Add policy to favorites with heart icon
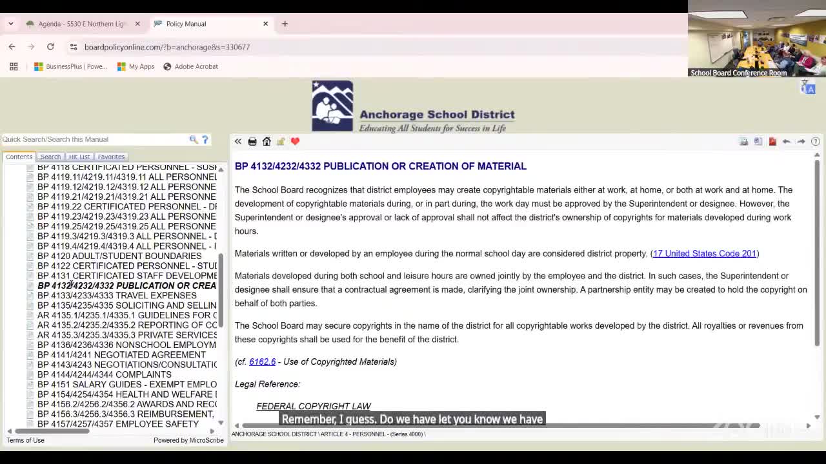 [295, 142]
